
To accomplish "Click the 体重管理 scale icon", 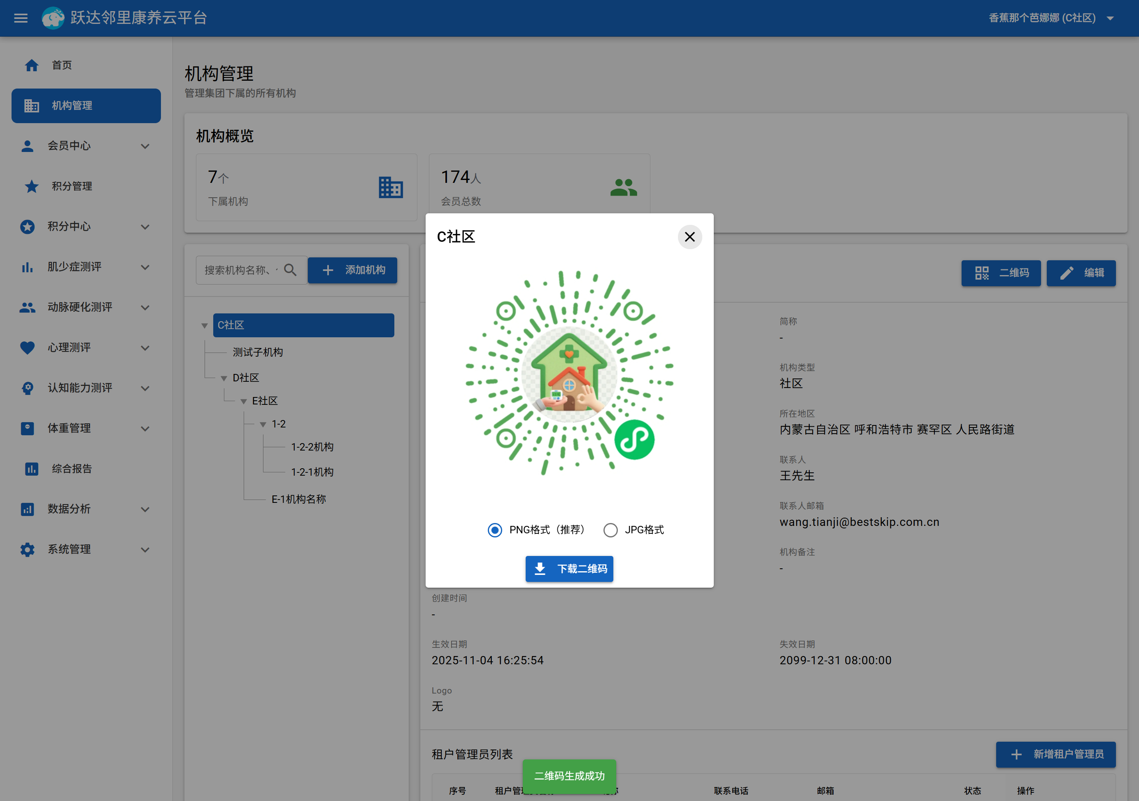I will click(27, 429).
